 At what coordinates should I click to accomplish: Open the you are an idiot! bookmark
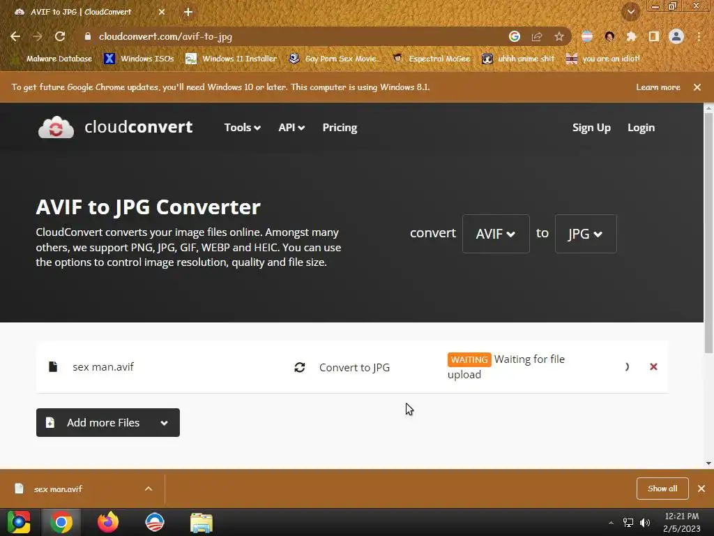coord(603,59)
